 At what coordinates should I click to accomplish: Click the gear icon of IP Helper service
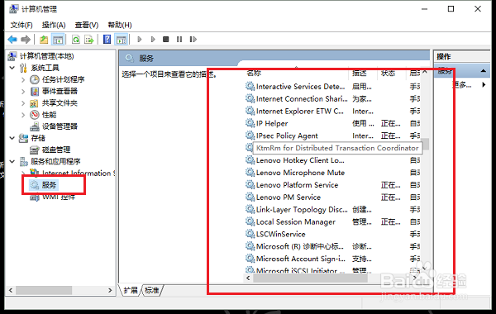coord(250,123)
